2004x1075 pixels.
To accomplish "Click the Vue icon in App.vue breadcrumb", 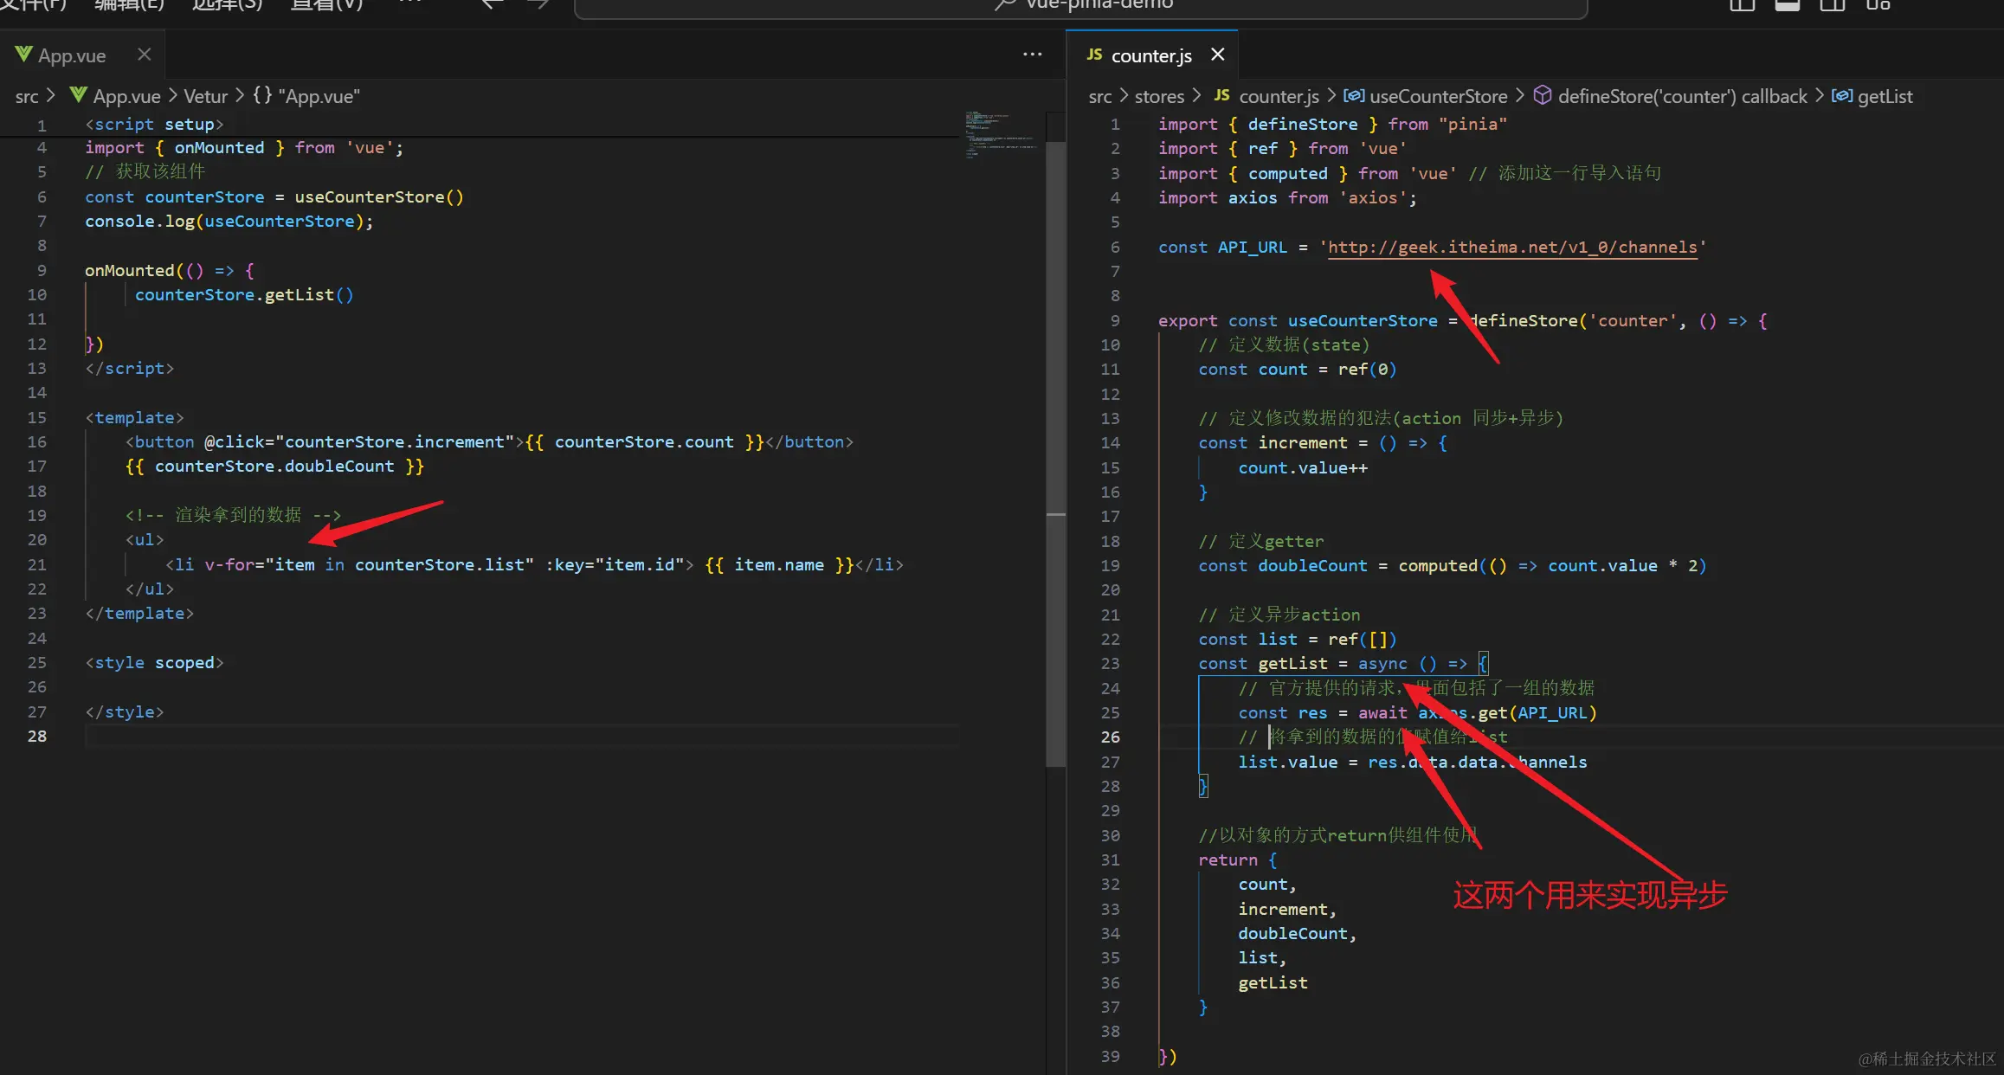I will (79, 95).
